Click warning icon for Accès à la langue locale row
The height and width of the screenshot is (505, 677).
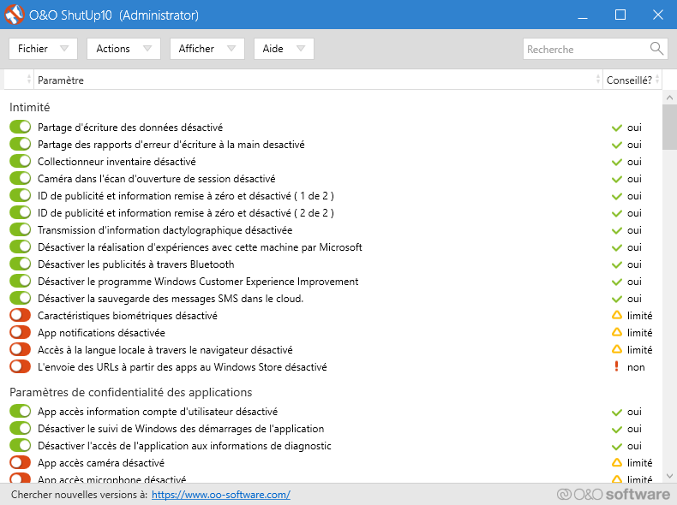pyautogui.click(x=616, y=349)
